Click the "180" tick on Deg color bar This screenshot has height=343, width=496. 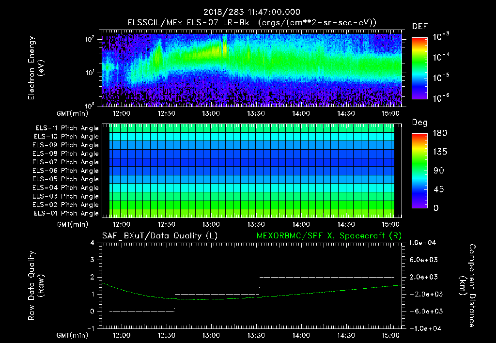coord(440,133)
